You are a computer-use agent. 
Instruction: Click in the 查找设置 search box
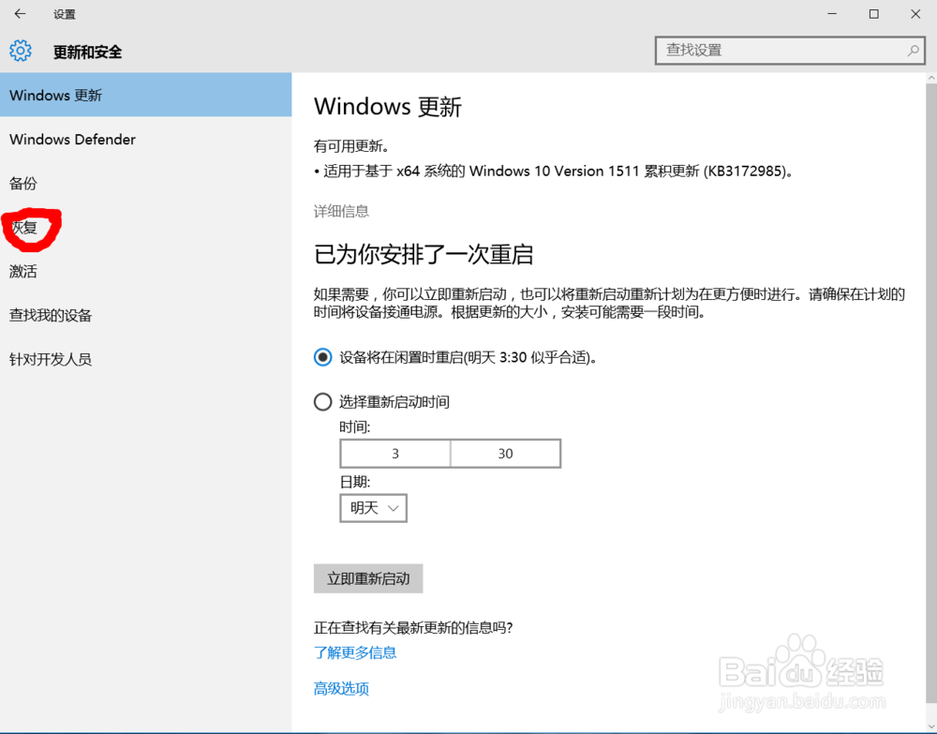point(790,51)
